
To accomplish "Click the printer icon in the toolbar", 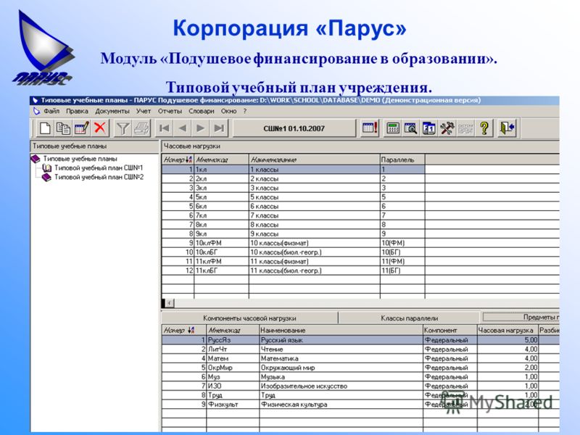I will click(141, 128).
